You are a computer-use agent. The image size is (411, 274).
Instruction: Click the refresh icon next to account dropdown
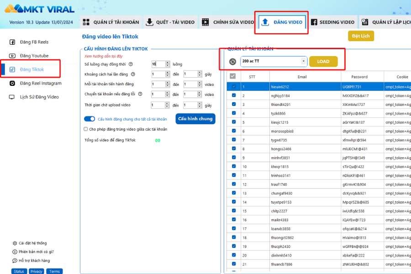pyautogui.click(x=232, y=62)
